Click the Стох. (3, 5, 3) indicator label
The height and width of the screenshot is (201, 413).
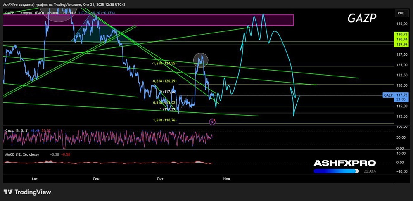click(17, 130)
